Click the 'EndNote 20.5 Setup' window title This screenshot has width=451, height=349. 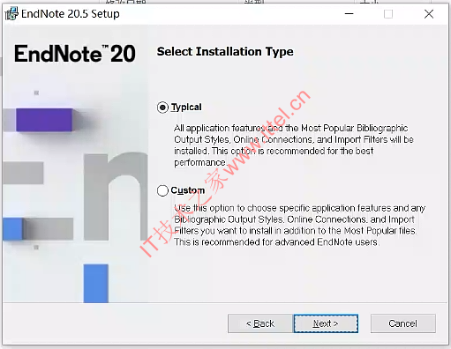(71, 14)
